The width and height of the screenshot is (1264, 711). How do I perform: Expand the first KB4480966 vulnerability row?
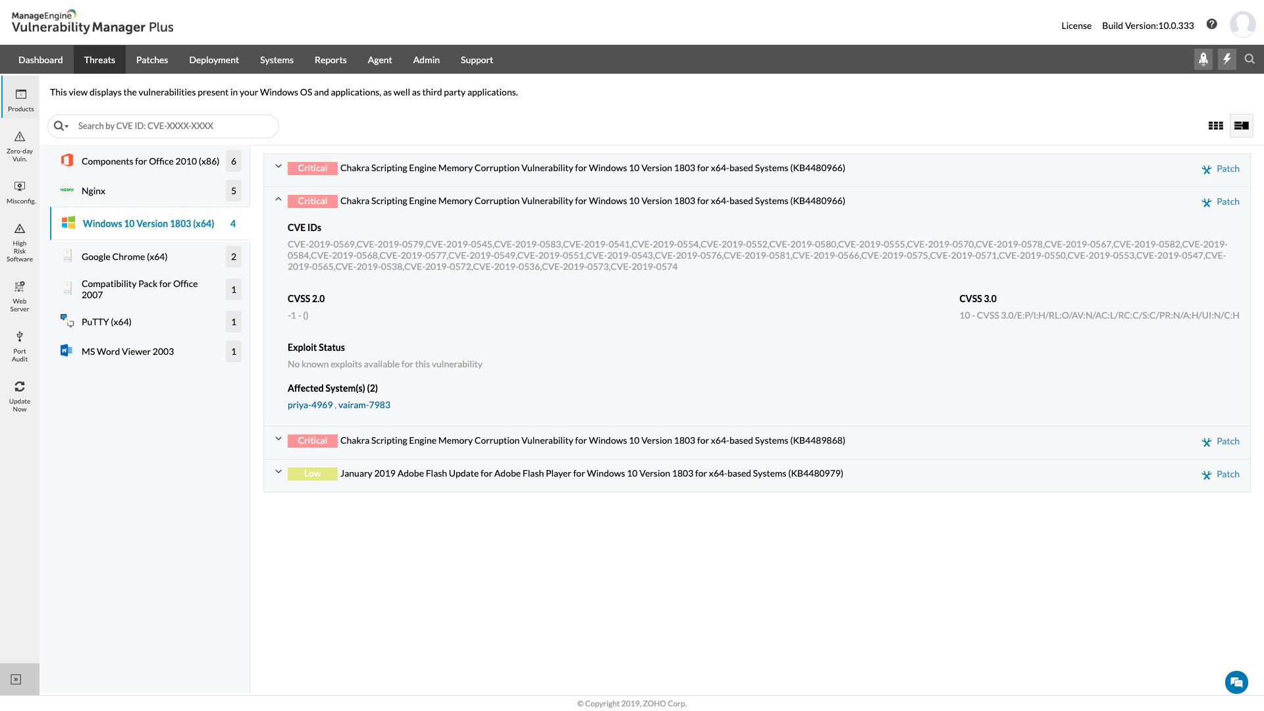(278, 167)
